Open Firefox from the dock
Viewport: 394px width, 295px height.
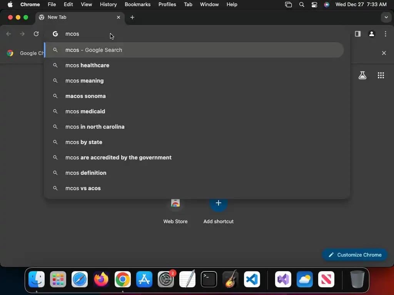(101, 279)
